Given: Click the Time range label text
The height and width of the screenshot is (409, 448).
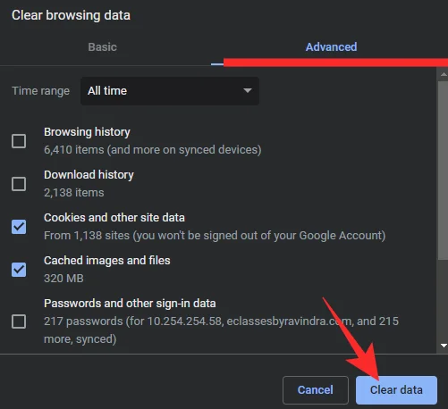Looking at the screenshot, I should [40, 91].
